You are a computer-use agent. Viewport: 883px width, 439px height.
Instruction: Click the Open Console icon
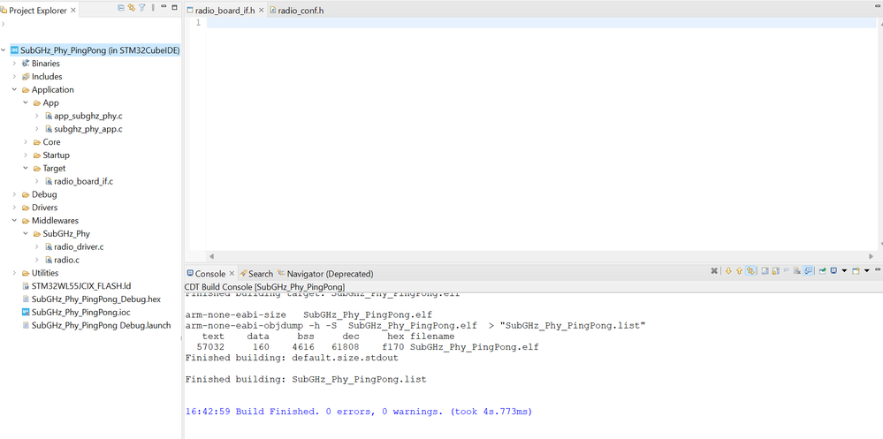tap(856, 270)
